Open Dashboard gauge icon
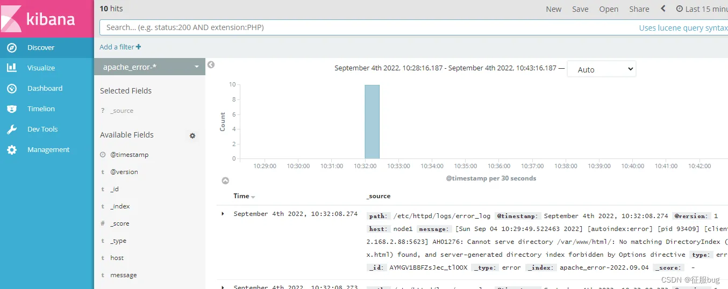 pyautogui.click(x=12, y=88)
